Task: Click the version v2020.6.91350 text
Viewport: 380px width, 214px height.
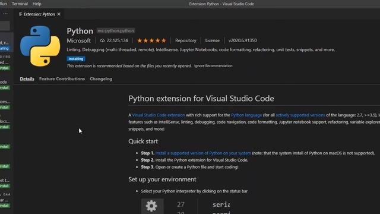Action: (x=243, y=40)
